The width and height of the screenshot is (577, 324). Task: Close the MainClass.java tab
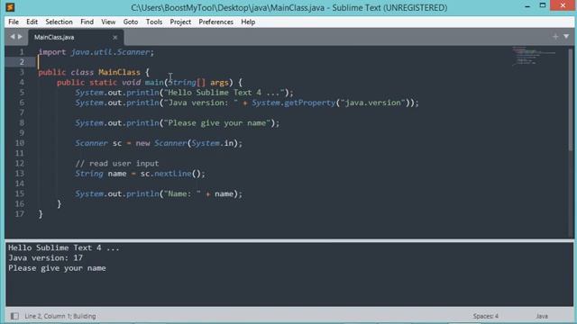(115, 37)
